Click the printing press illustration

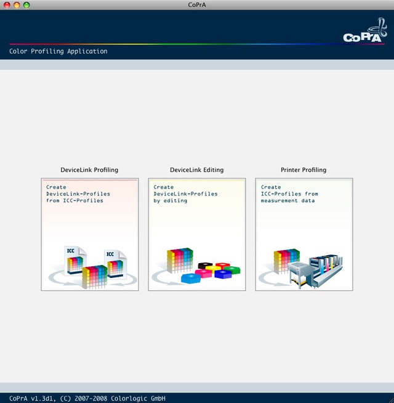click(x=315, y=271)
